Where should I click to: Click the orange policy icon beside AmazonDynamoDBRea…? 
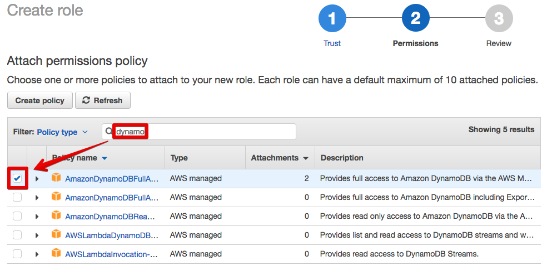pos(56,215)
